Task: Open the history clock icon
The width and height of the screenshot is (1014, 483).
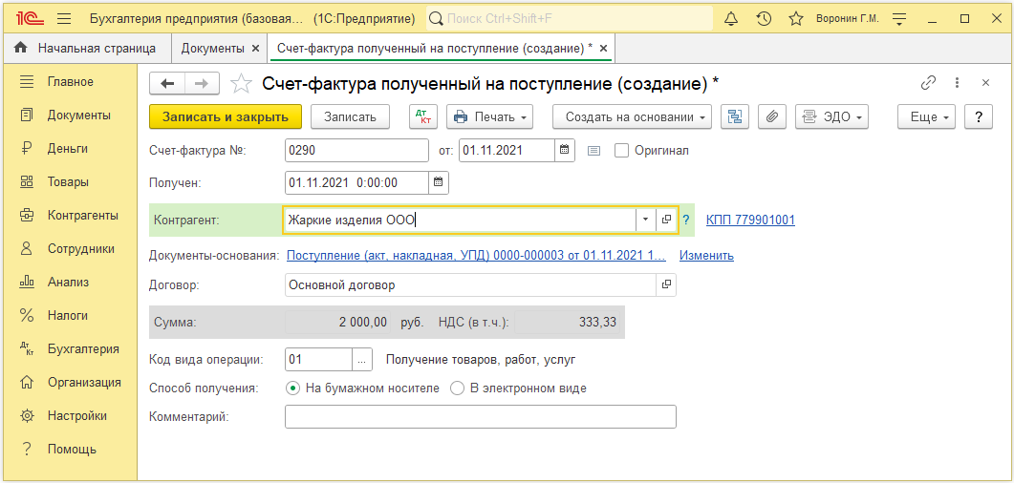Action: (x=764, y=19)
